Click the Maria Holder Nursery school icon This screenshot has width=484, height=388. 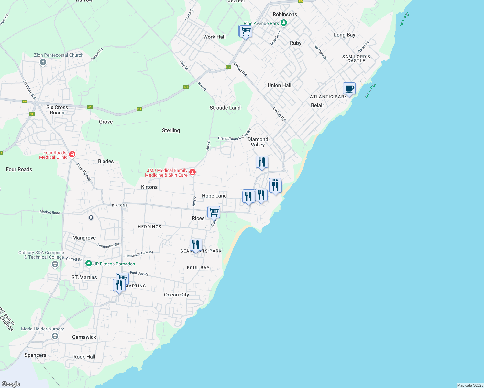[55, 336]
